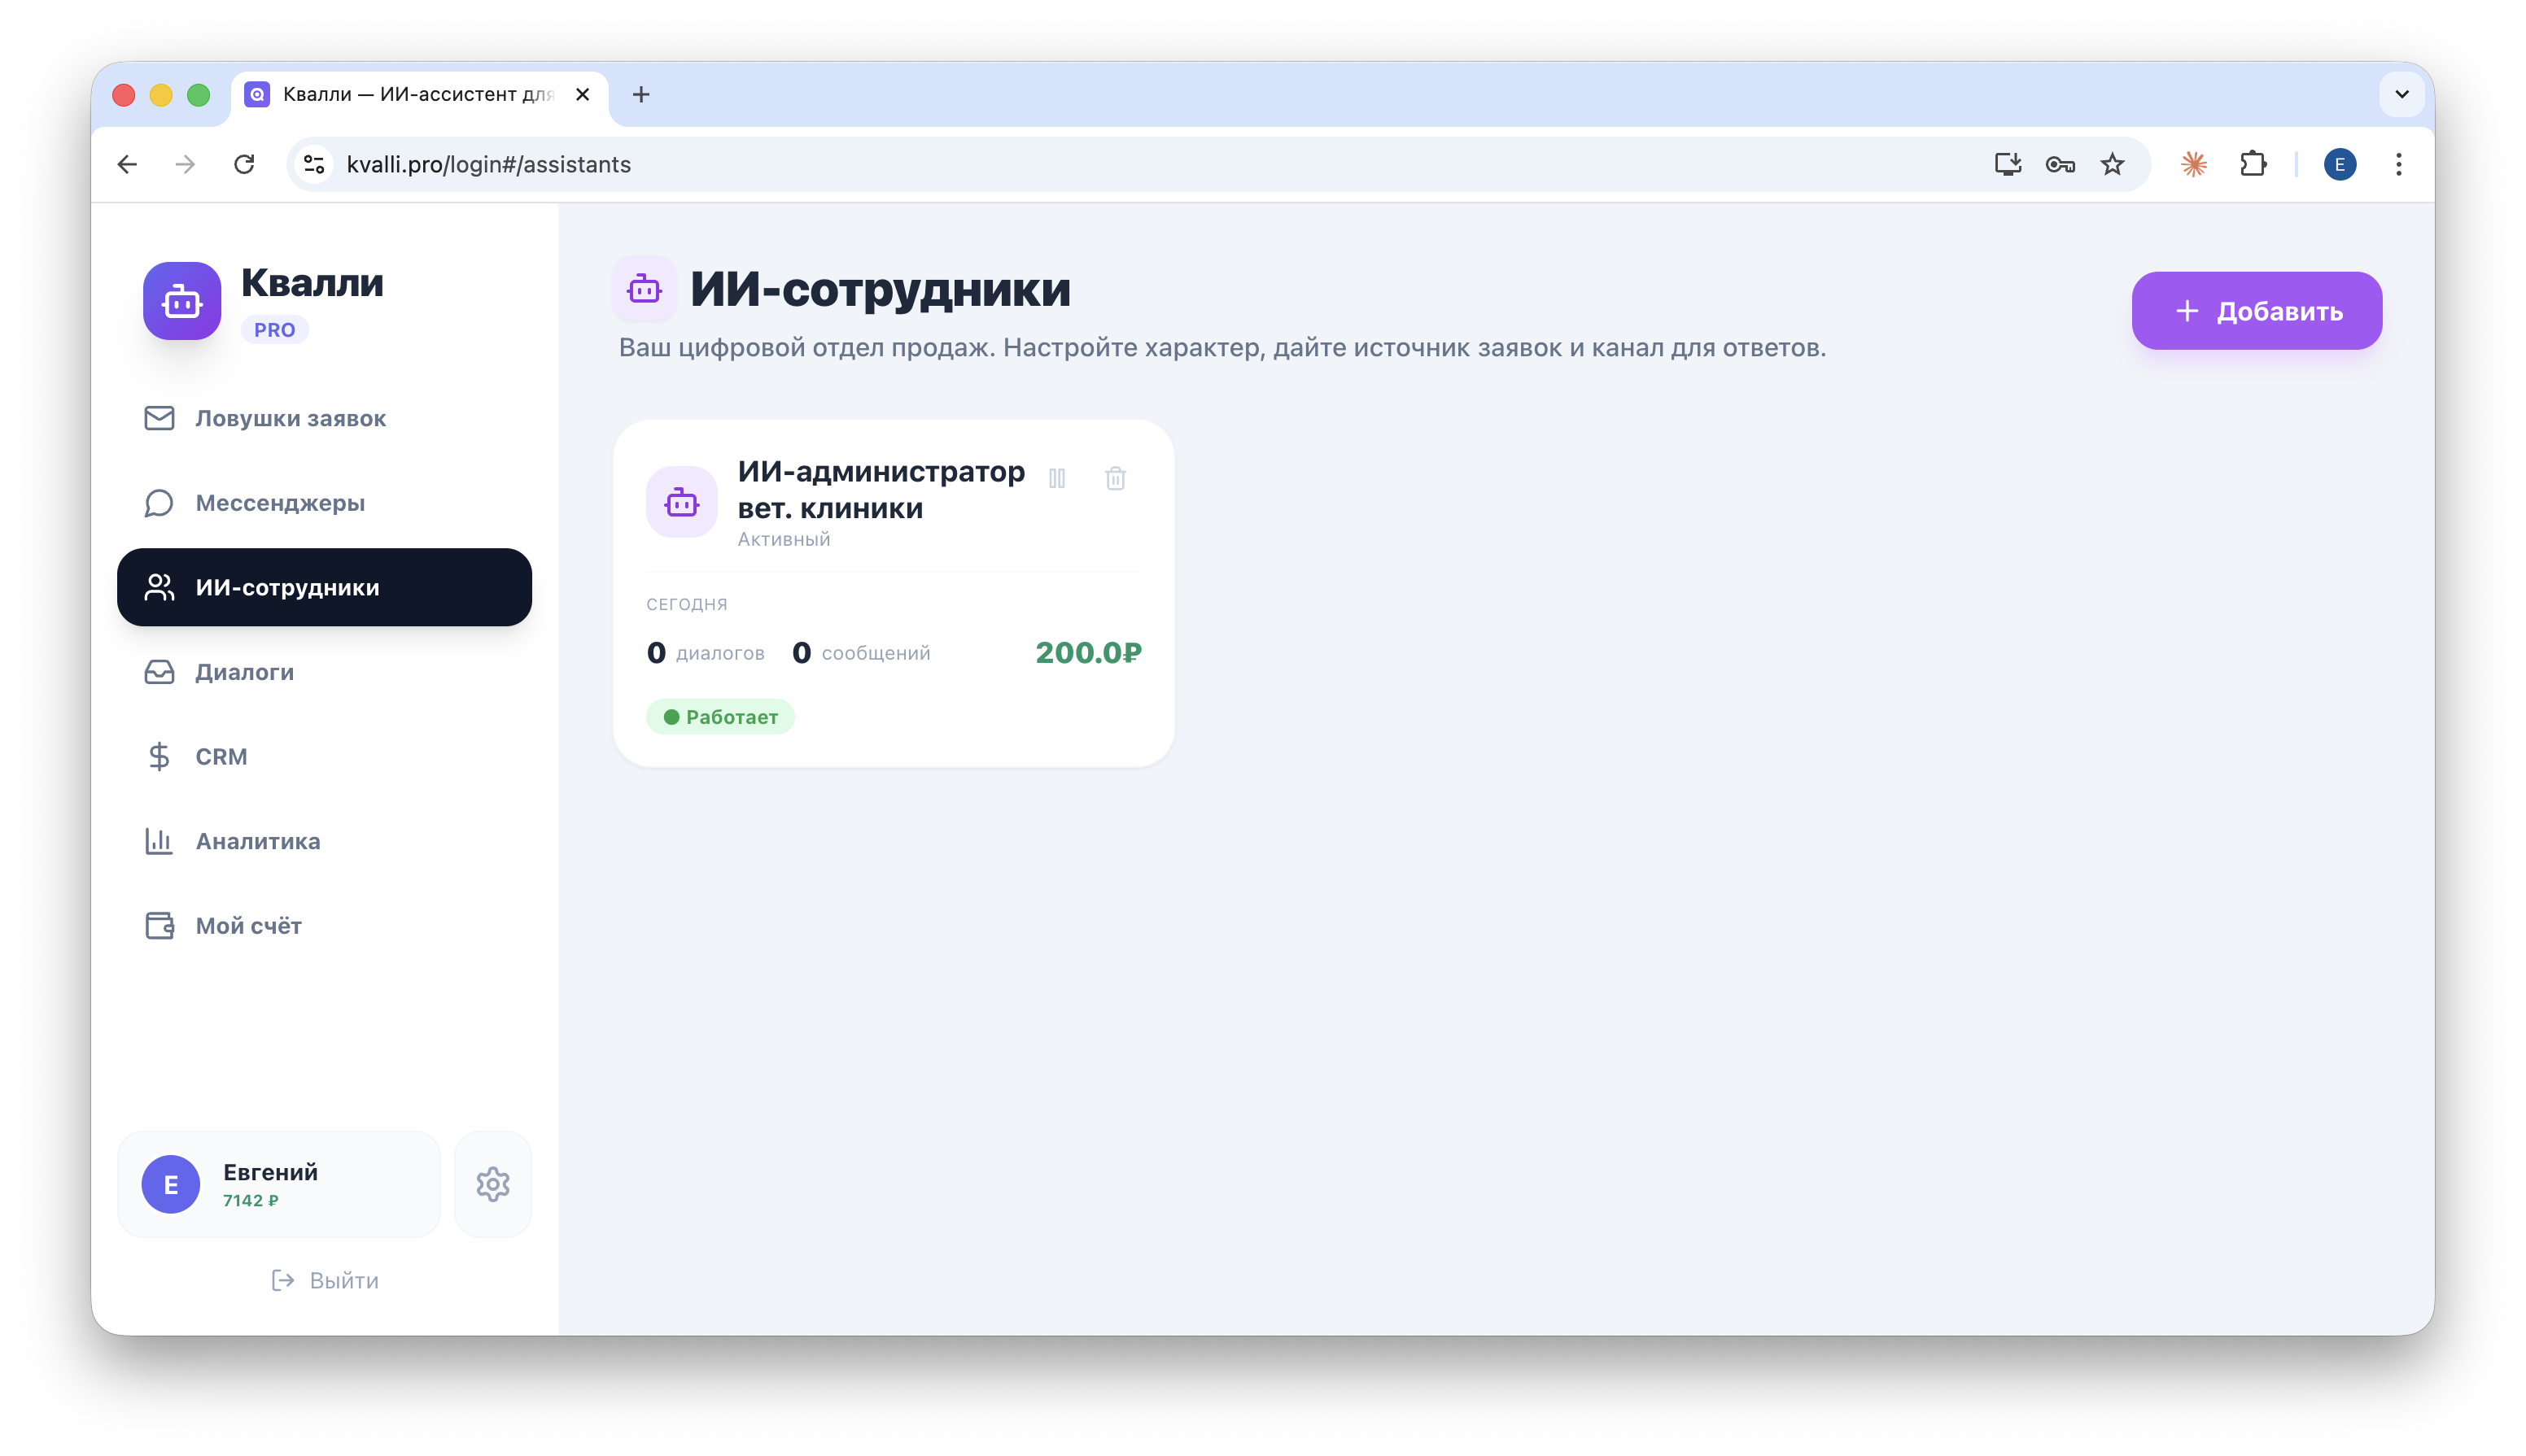Open Chrome's three-dot menu
Viewport: 2526px width, 1456px height.
coord(2398,164)
